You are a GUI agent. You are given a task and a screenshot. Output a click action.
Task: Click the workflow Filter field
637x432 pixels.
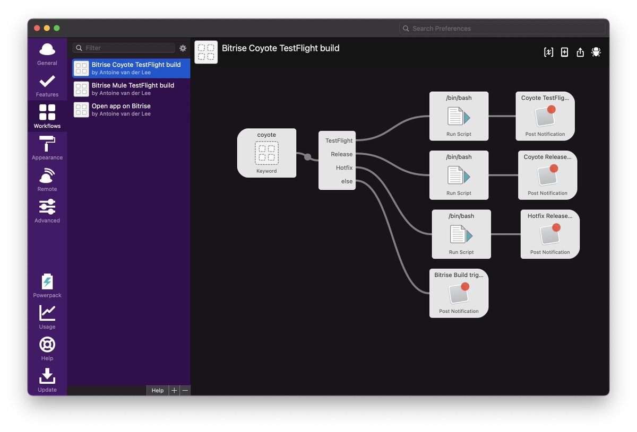click(x=124, y=48)
